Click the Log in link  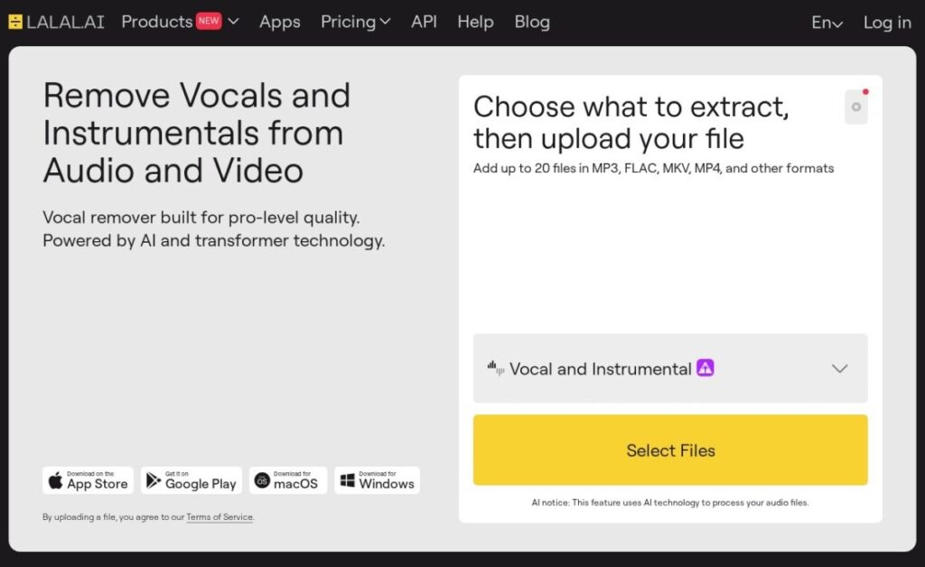point(887,23)
